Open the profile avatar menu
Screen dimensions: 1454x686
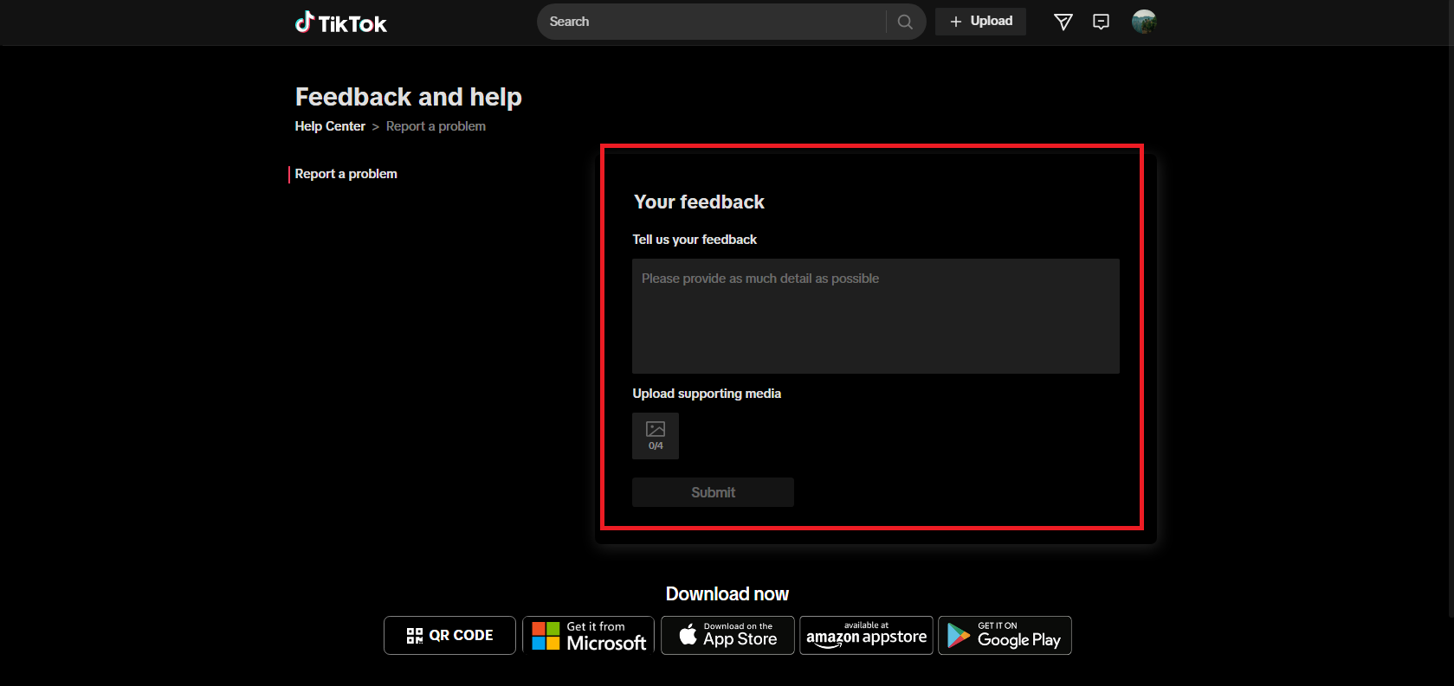(1144, 22)
